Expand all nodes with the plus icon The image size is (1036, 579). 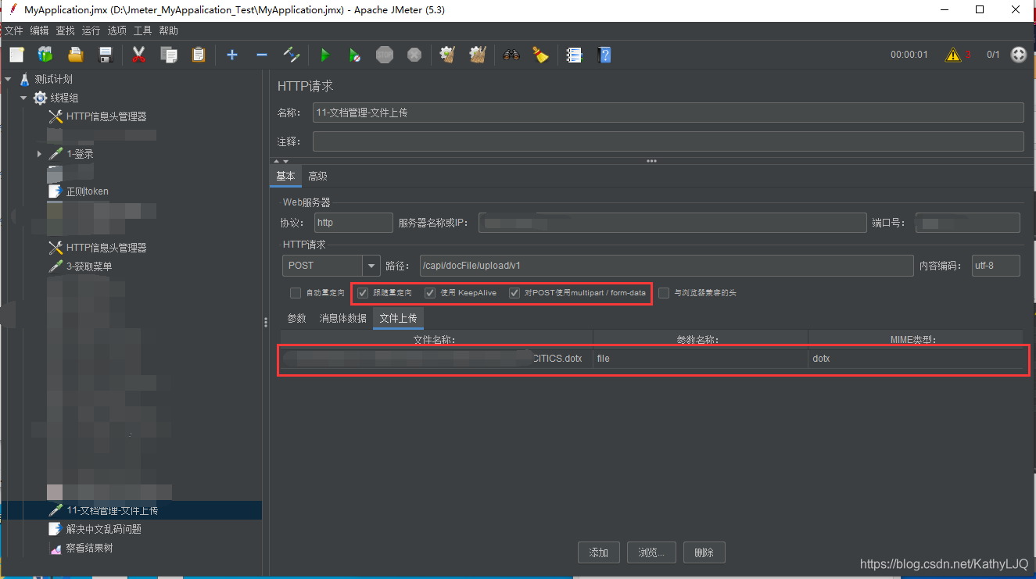[x=232, y=55]
